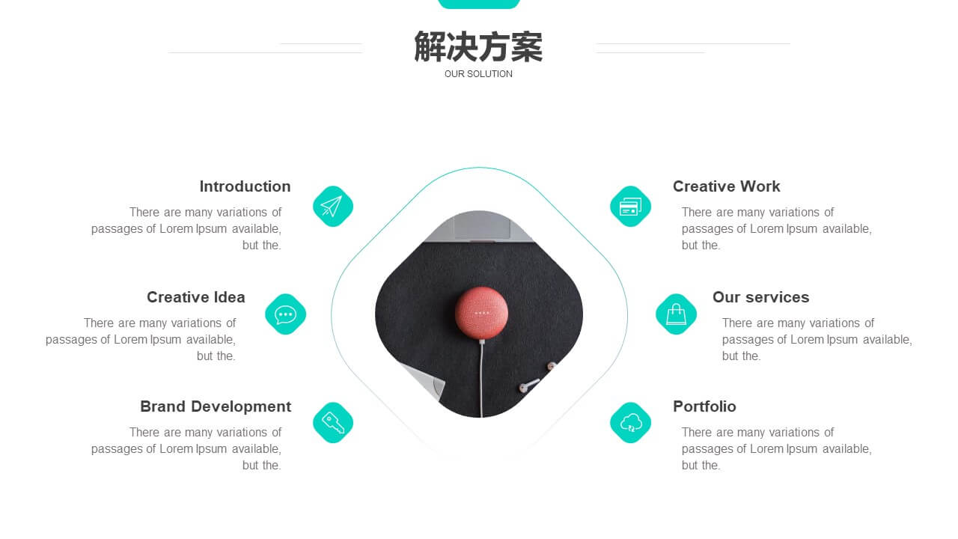958x539 pixels.
Task: Click the Introduction heading
Action: coord(245,186)
